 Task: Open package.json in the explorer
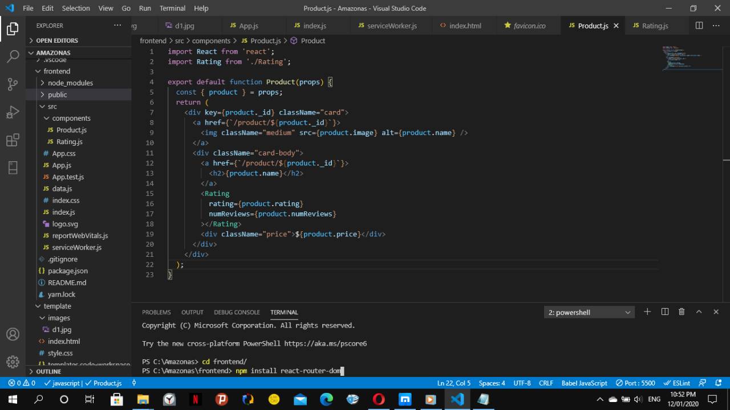point(67,271)
